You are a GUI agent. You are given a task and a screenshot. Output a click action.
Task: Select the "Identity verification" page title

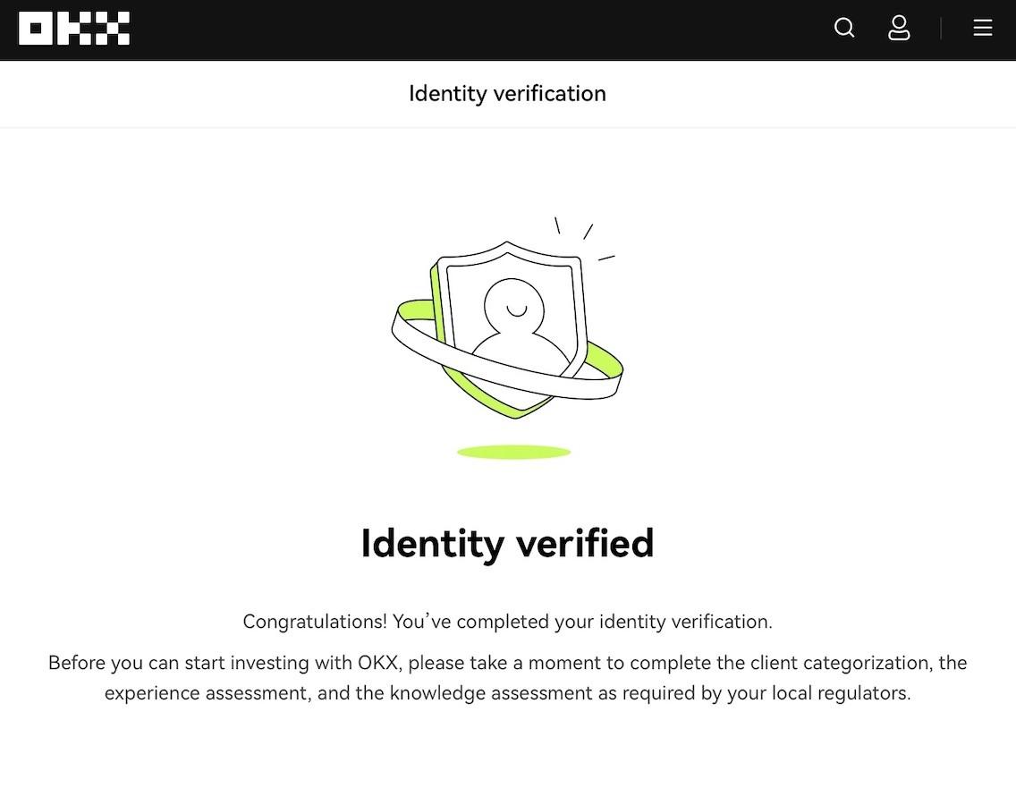[x=507, y=94]
